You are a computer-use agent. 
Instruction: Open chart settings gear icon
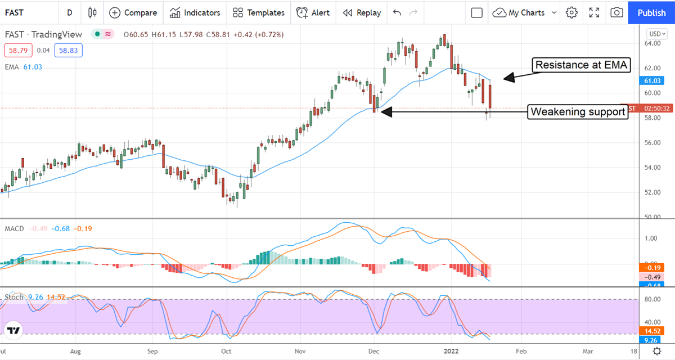click(x=571, y=12)
